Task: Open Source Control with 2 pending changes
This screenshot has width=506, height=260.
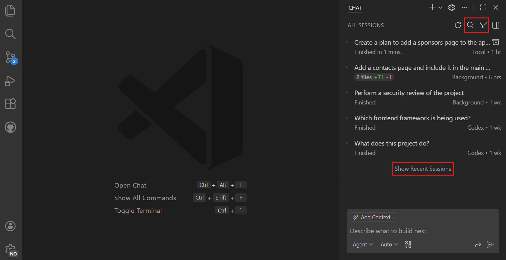Action: pos(10,58)
